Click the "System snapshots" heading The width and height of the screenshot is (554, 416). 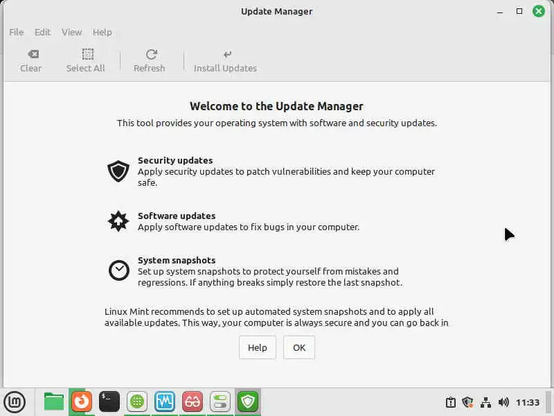(x=177, y=260)
